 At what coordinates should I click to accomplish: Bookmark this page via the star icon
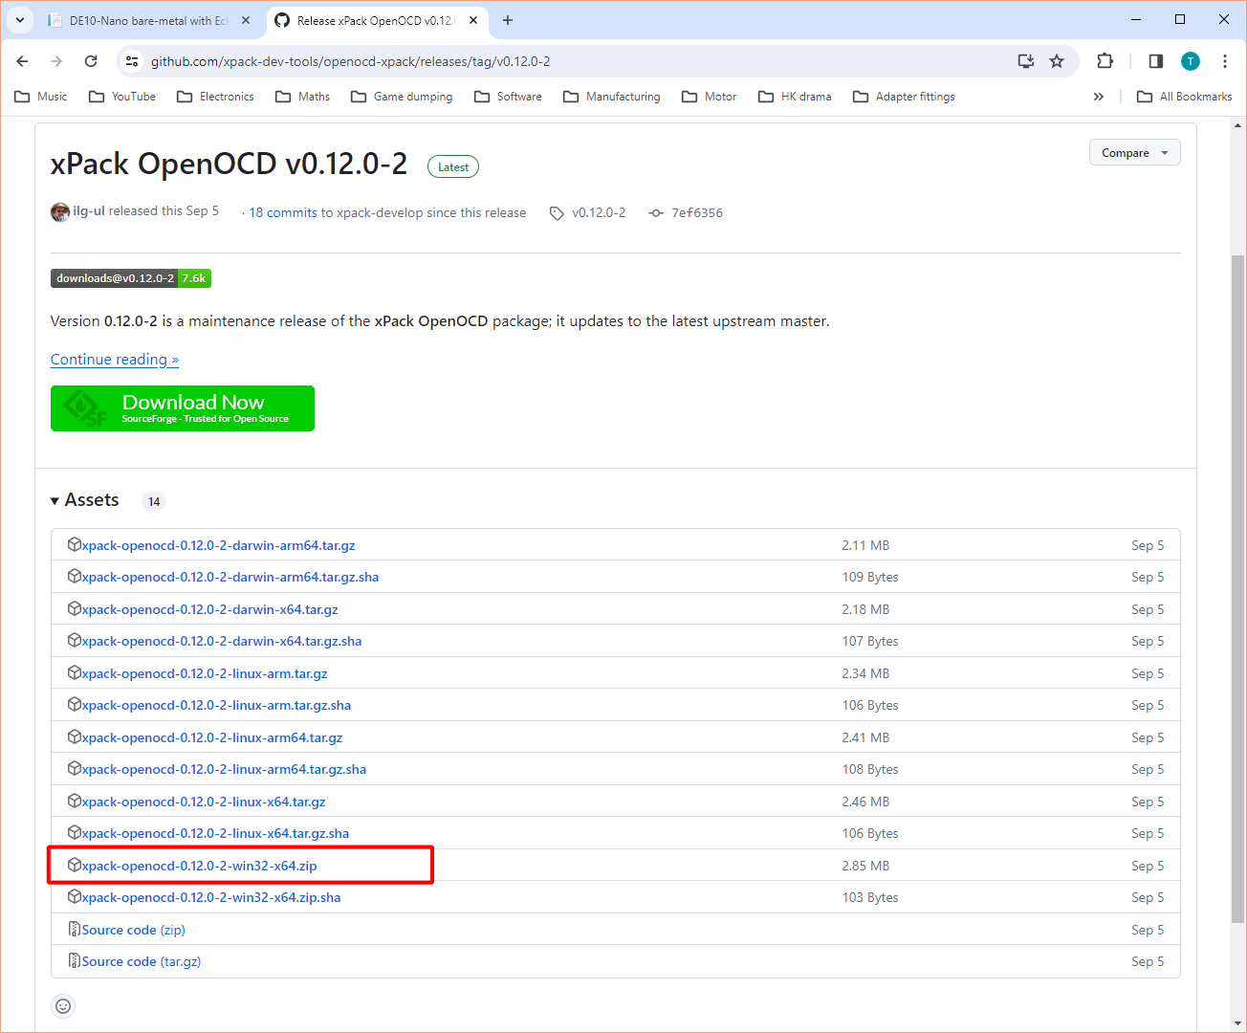point(1057,60)
